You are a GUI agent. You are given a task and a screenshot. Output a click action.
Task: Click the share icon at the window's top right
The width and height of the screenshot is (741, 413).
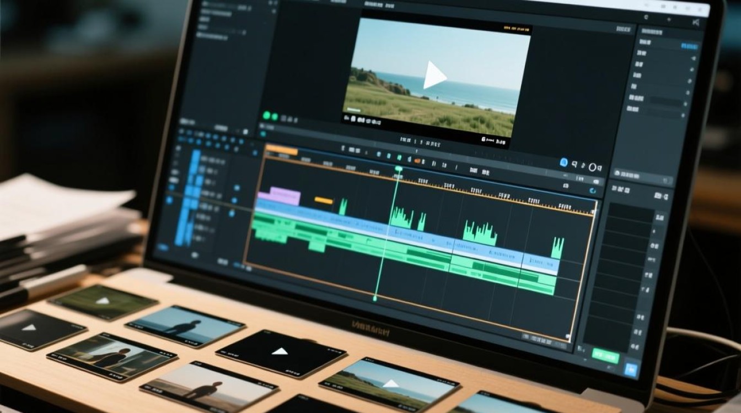(x=696, y=22)
